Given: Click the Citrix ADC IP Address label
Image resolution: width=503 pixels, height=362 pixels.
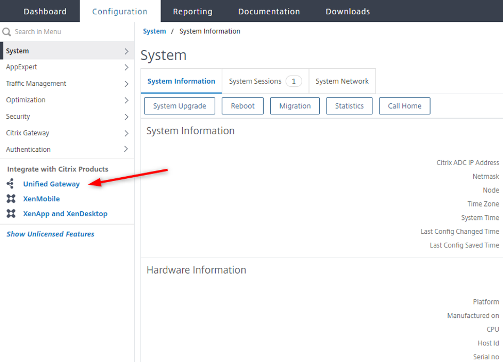Looking at the screenshot, I should [467, 162].
